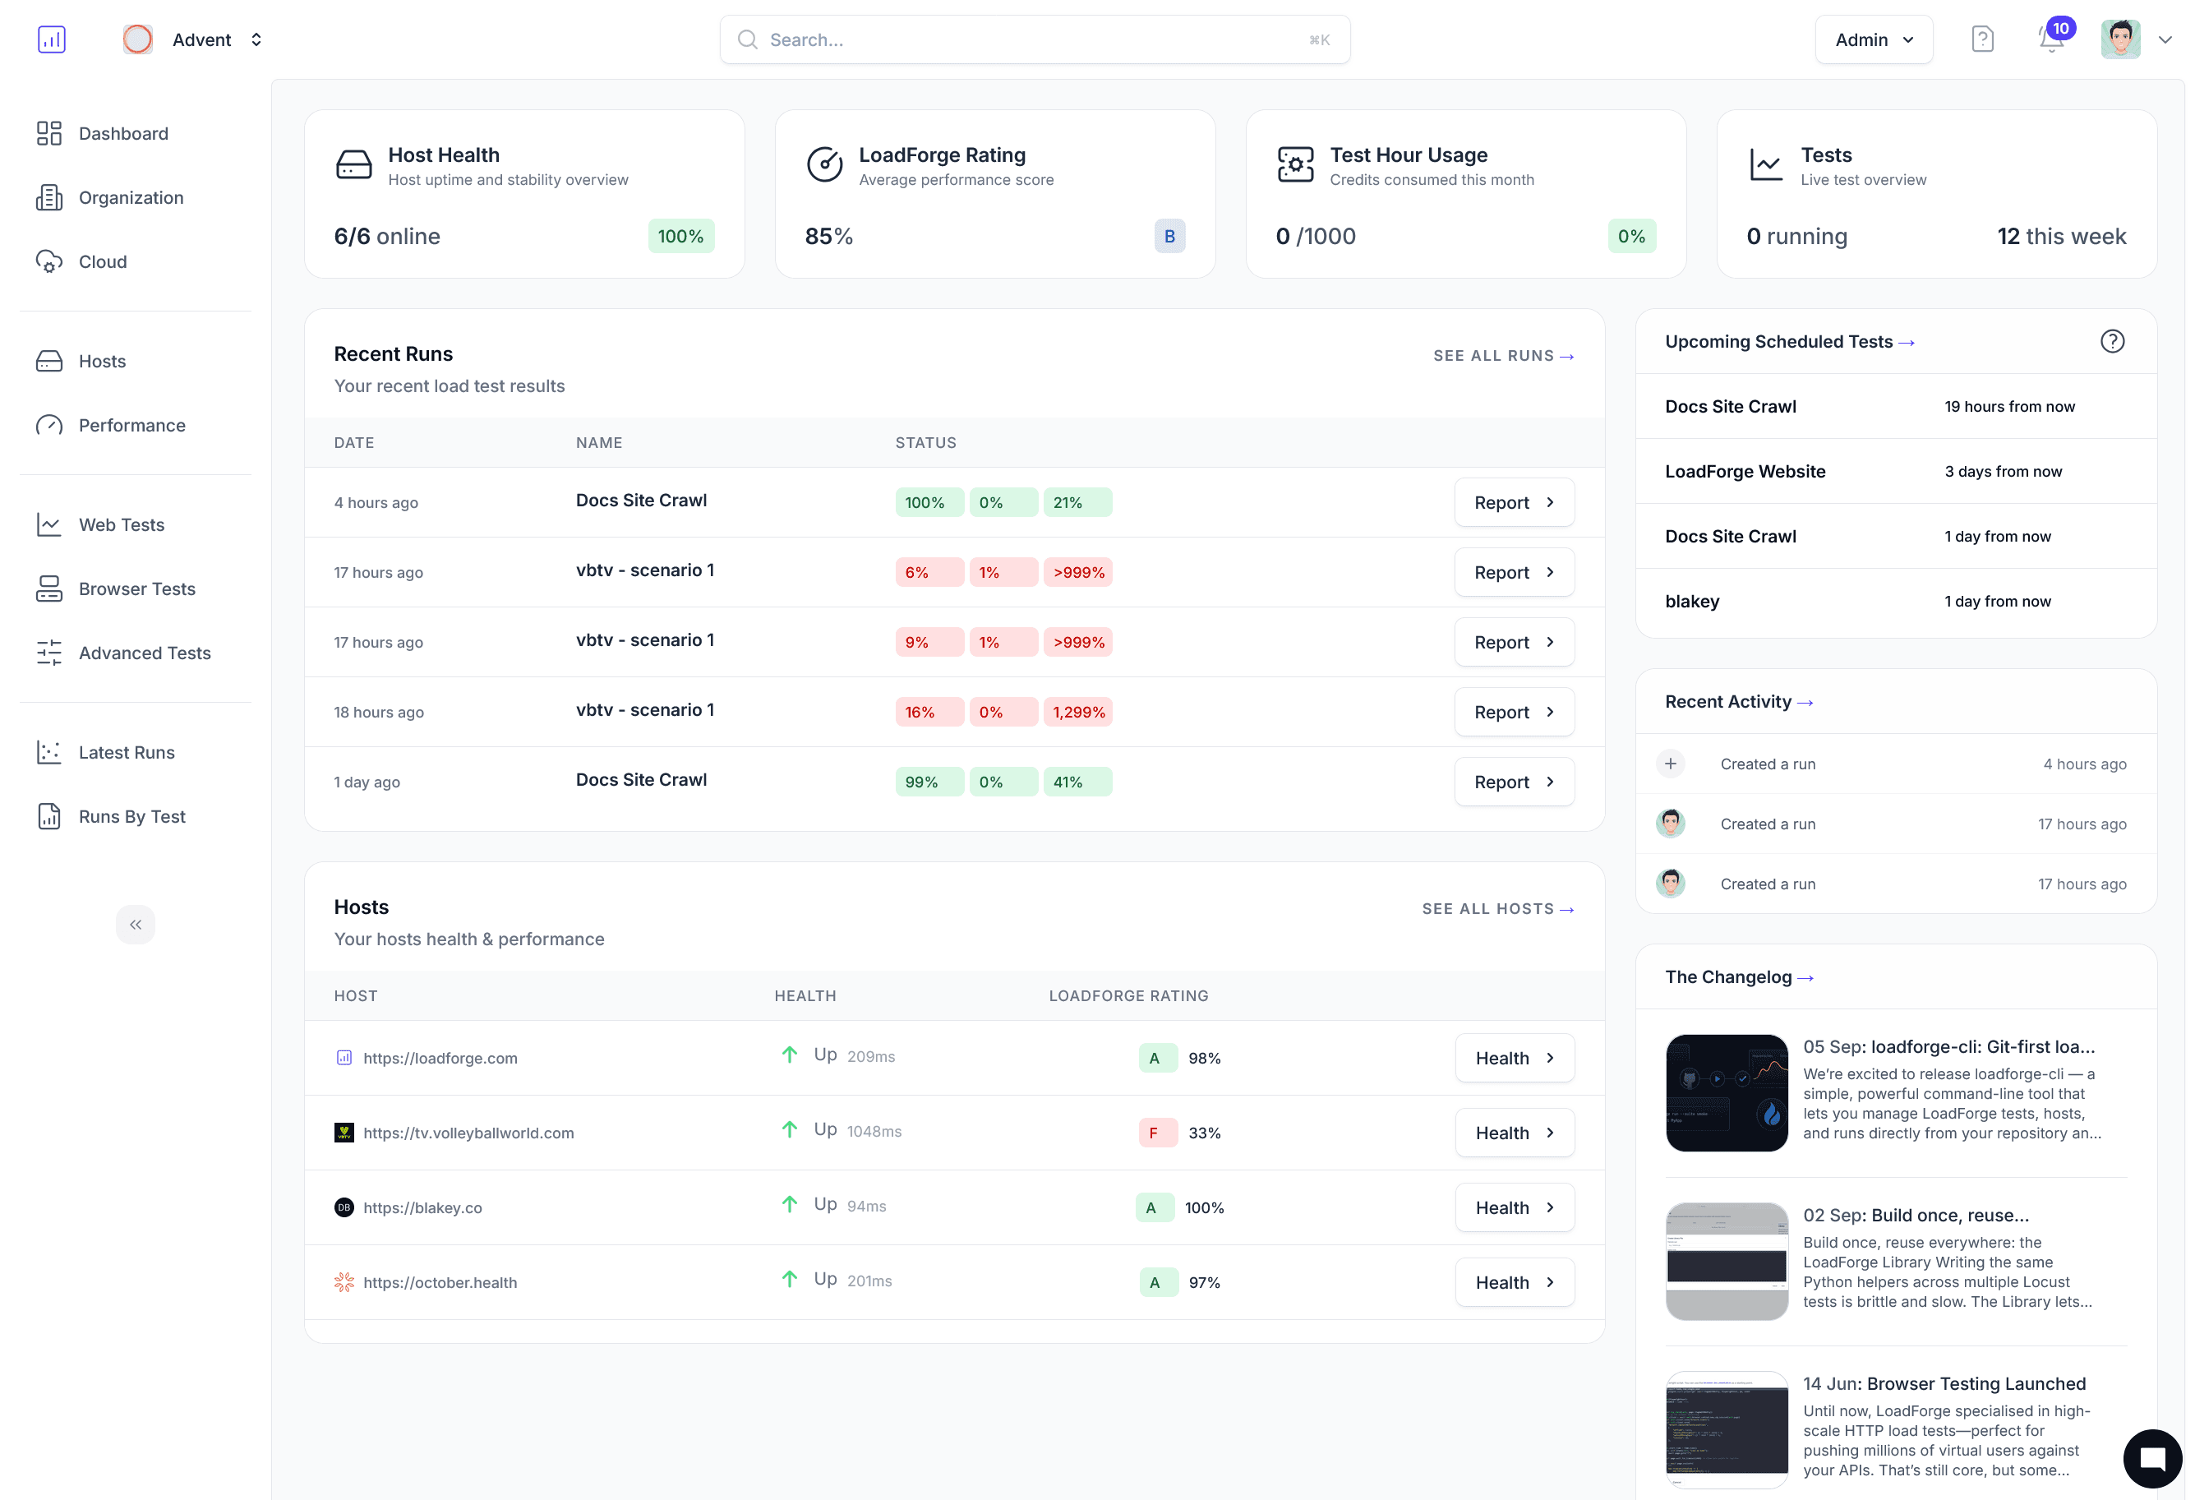Open Latest Runs via its sidebar icon
Screen dimensions: 2195x1500
click(x=50, y=752)
